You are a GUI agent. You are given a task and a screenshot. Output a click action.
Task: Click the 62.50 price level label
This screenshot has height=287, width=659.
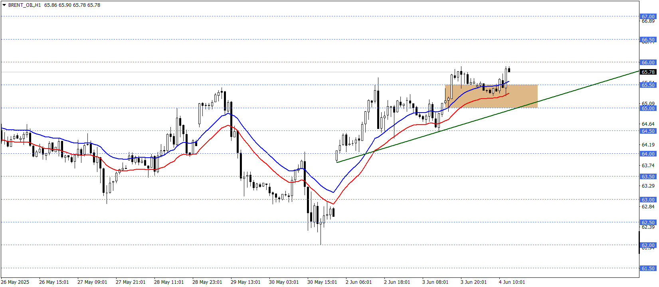click(648, 222)
